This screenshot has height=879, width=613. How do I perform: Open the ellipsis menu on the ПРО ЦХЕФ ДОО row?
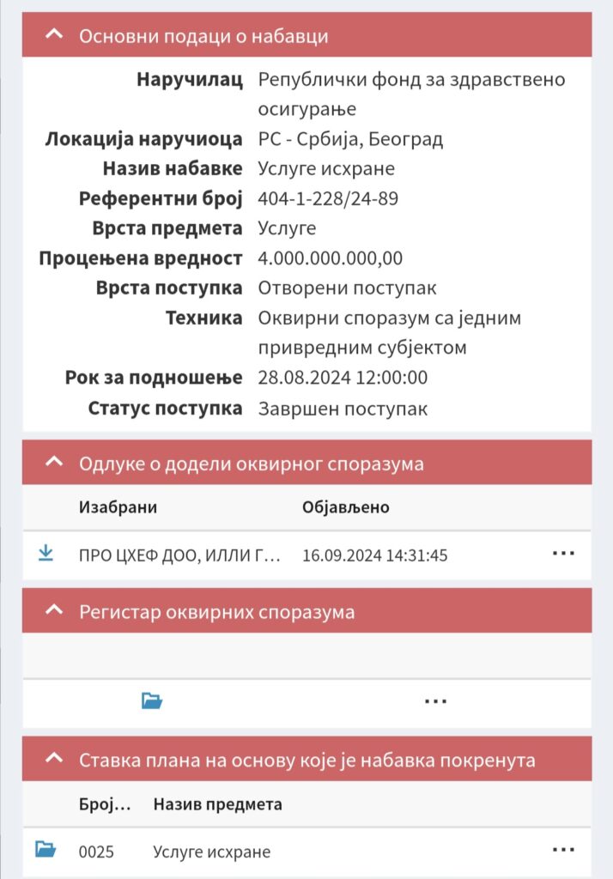point(564,554)
